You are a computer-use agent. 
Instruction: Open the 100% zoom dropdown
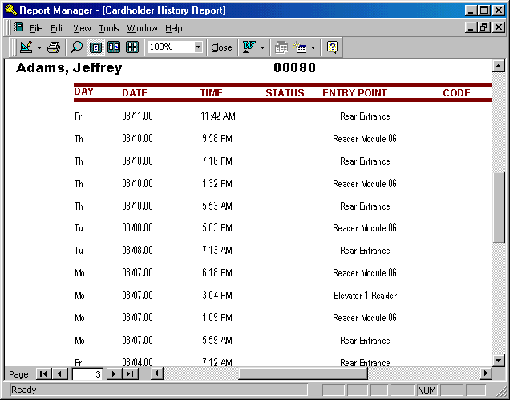(198, 47)
